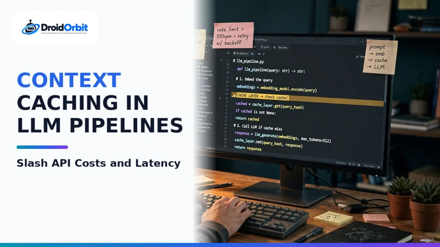
Task: Select the heading line "LLM PIPELINES"
Action: pyautogui.click(x=100, y=125)
